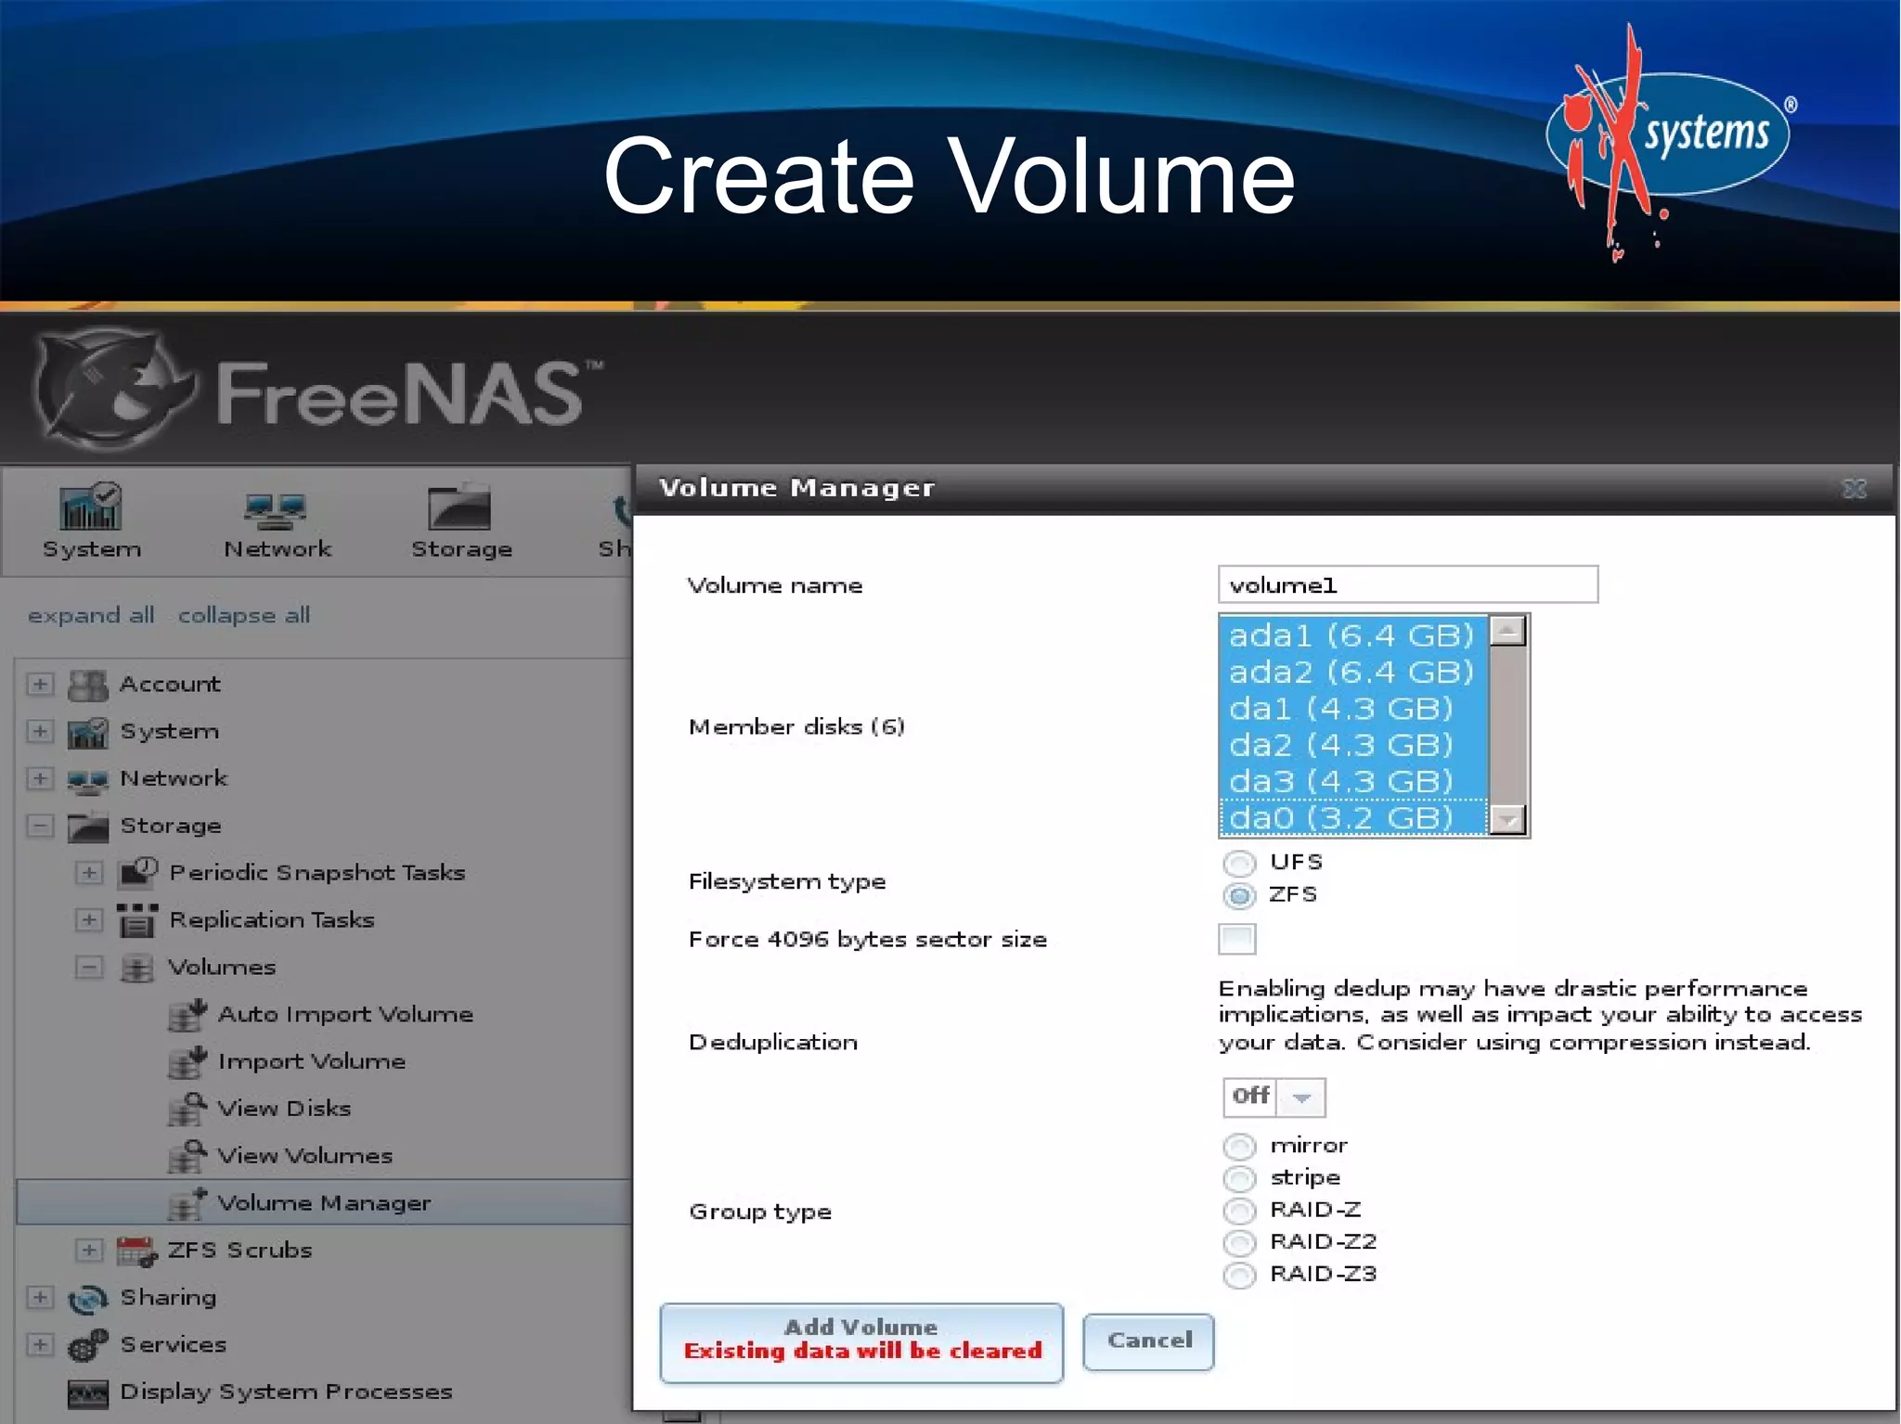This screenshot has width=1901, height=1424.
Task: Click the Storage folder icon in tree
Action: point(88,827)
